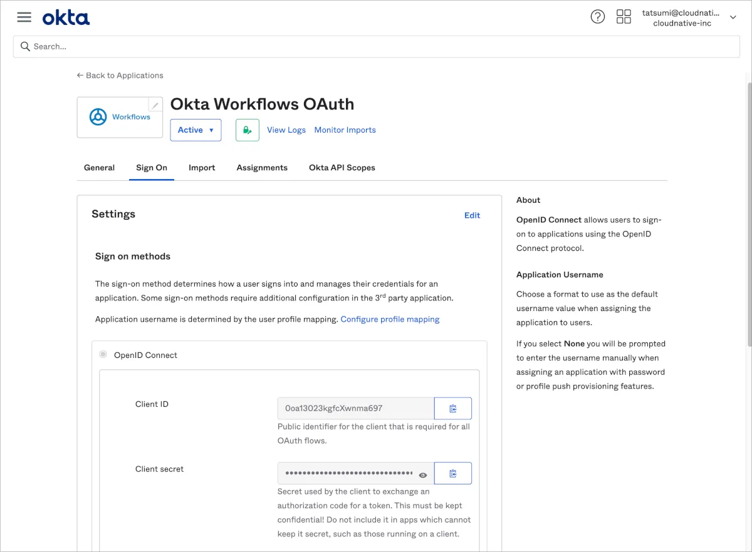
Task: Open the help question mark icon
Action: pyautogui.click(x=598, y=17)
